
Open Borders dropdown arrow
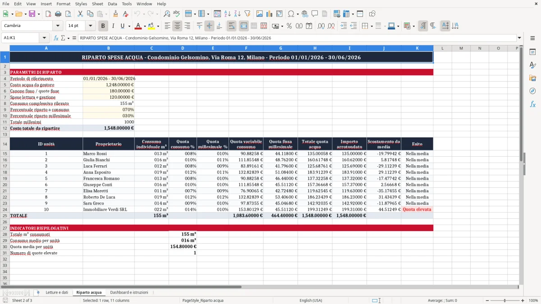[x=371, y=26]
